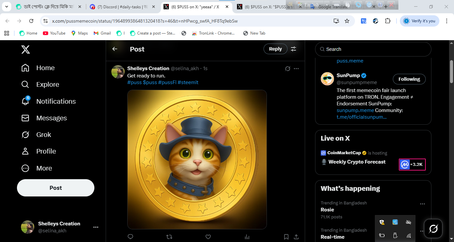The image size is (454, 242).
Task: Install app icon in address bar
Action: click(x=336, y=21)
